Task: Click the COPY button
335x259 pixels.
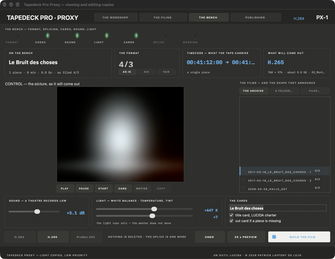Action: tap(162, 189)
